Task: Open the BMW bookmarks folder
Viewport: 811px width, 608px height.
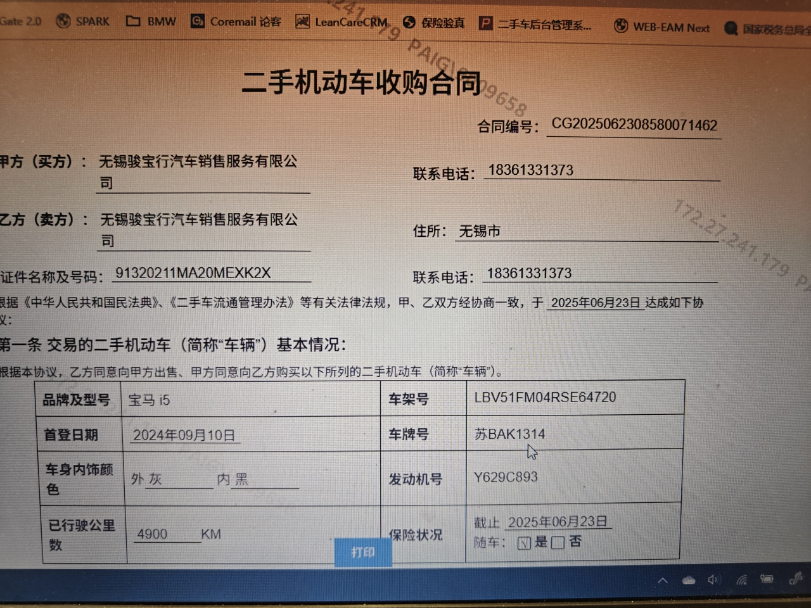Action: [x=151, y=21]
